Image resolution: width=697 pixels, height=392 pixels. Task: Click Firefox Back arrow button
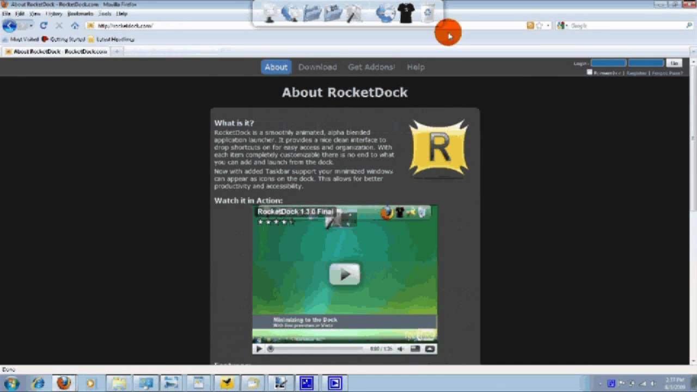coord(9,26)
